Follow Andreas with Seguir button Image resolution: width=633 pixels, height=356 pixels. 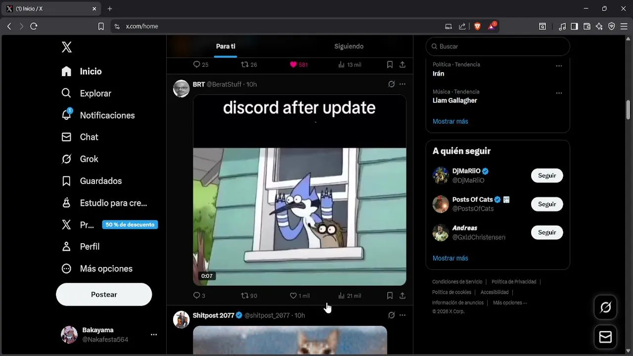547,232
